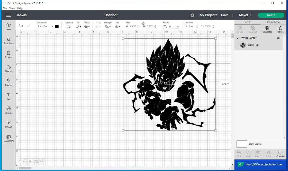Click the black color swatch near Operation
The width and height of the screenshot is (288, 171).
coord(57,26)
